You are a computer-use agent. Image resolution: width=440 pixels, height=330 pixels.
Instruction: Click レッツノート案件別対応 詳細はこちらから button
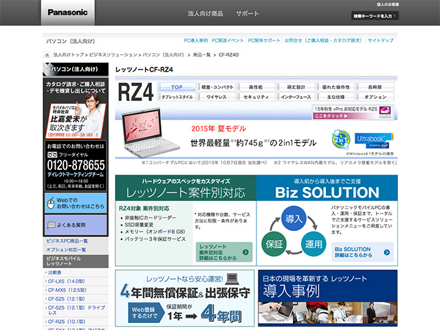coord(224,252)
